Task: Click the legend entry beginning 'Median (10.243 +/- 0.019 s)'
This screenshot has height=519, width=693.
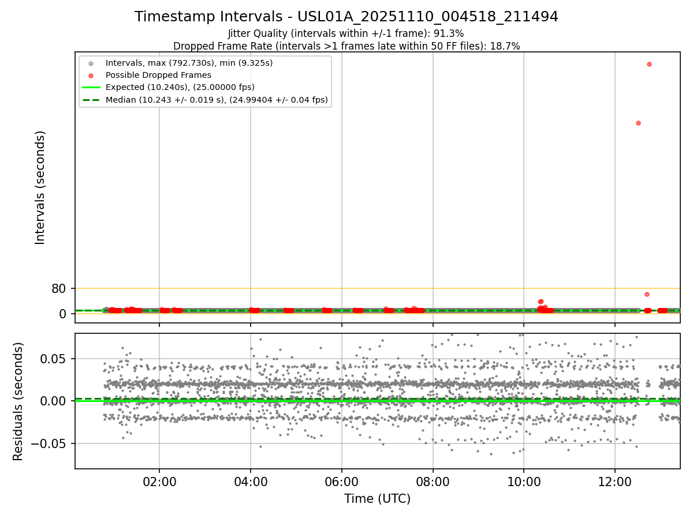Action: (217, 100)
